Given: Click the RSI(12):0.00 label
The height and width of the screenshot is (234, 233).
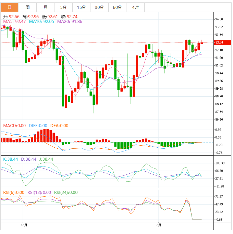Looking at the screenshot, I should point(39,193).
